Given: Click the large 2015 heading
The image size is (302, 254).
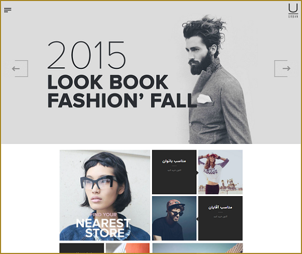Looking at the screenshot, I should [x=86, y=55].
